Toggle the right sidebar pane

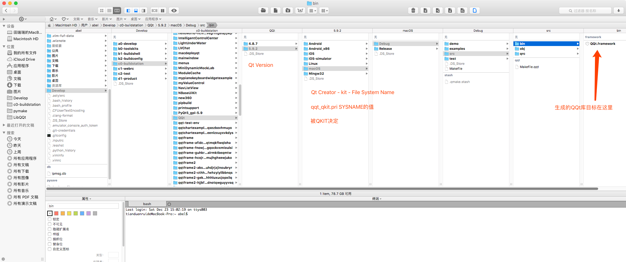pos(144,11)
